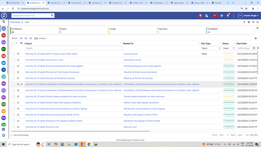Click the red location pin icon
The height and width of the screenshot is (147, 261).
[x=200, y=16]
